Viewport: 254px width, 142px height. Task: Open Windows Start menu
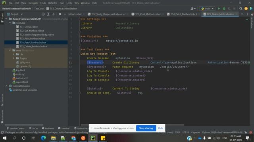pyautogui.click(x=5, y=138)
